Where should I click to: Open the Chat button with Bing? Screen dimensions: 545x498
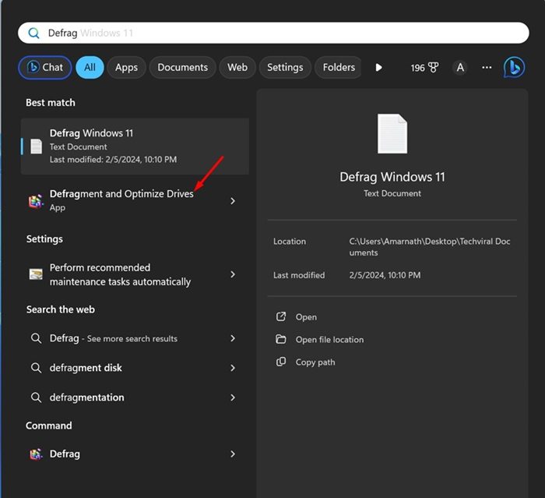[x=45, y=68]
